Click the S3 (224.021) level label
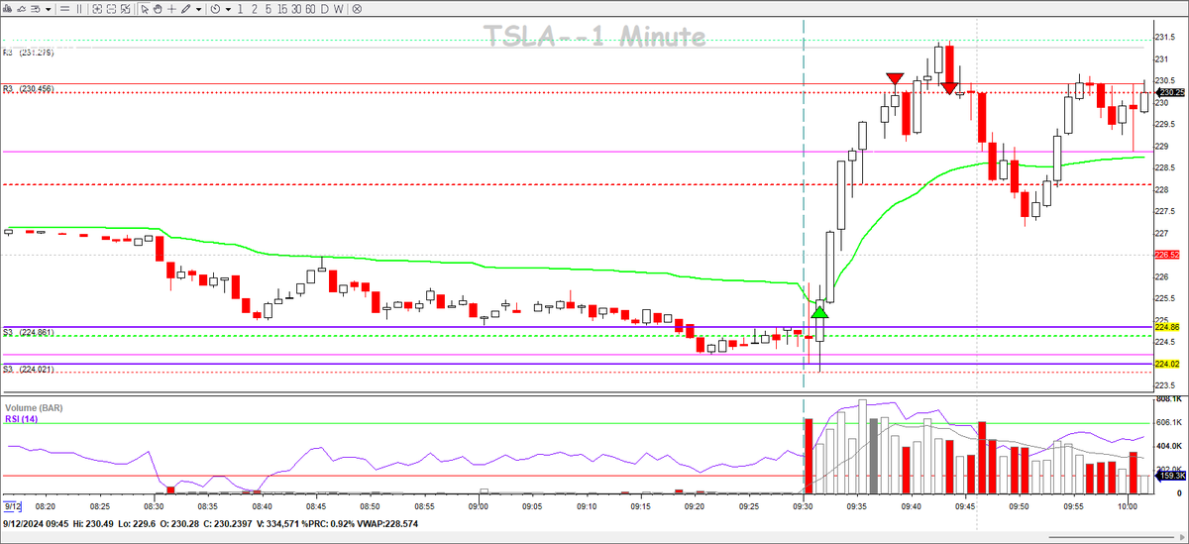Viewport: 1189px width, 544px height. pyautogui.click(x=27, y=370)
